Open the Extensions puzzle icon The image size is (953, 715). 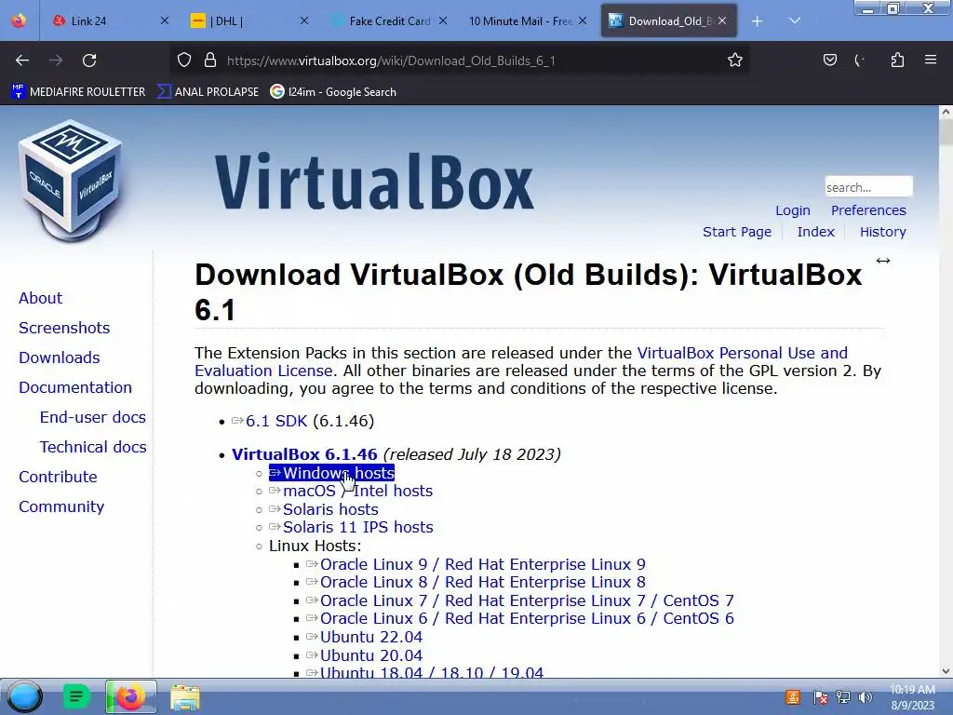click(x=897, y=60)
